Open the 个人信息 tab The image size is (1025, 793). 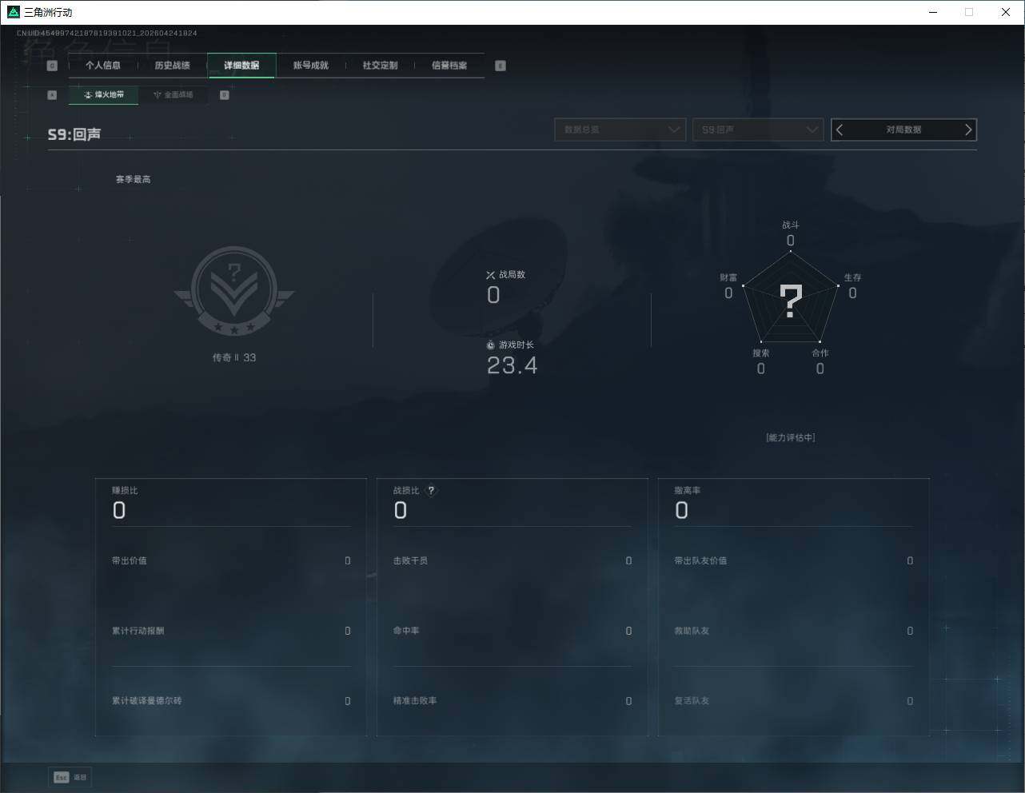103,66
